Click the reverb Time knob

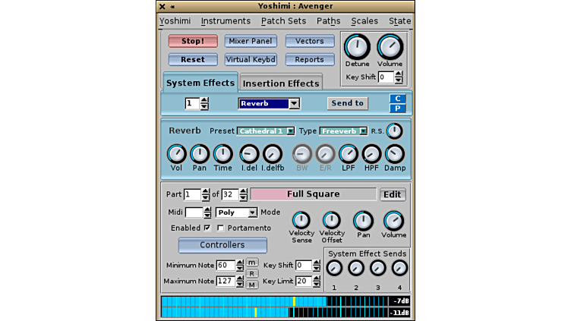coord(222,154)
